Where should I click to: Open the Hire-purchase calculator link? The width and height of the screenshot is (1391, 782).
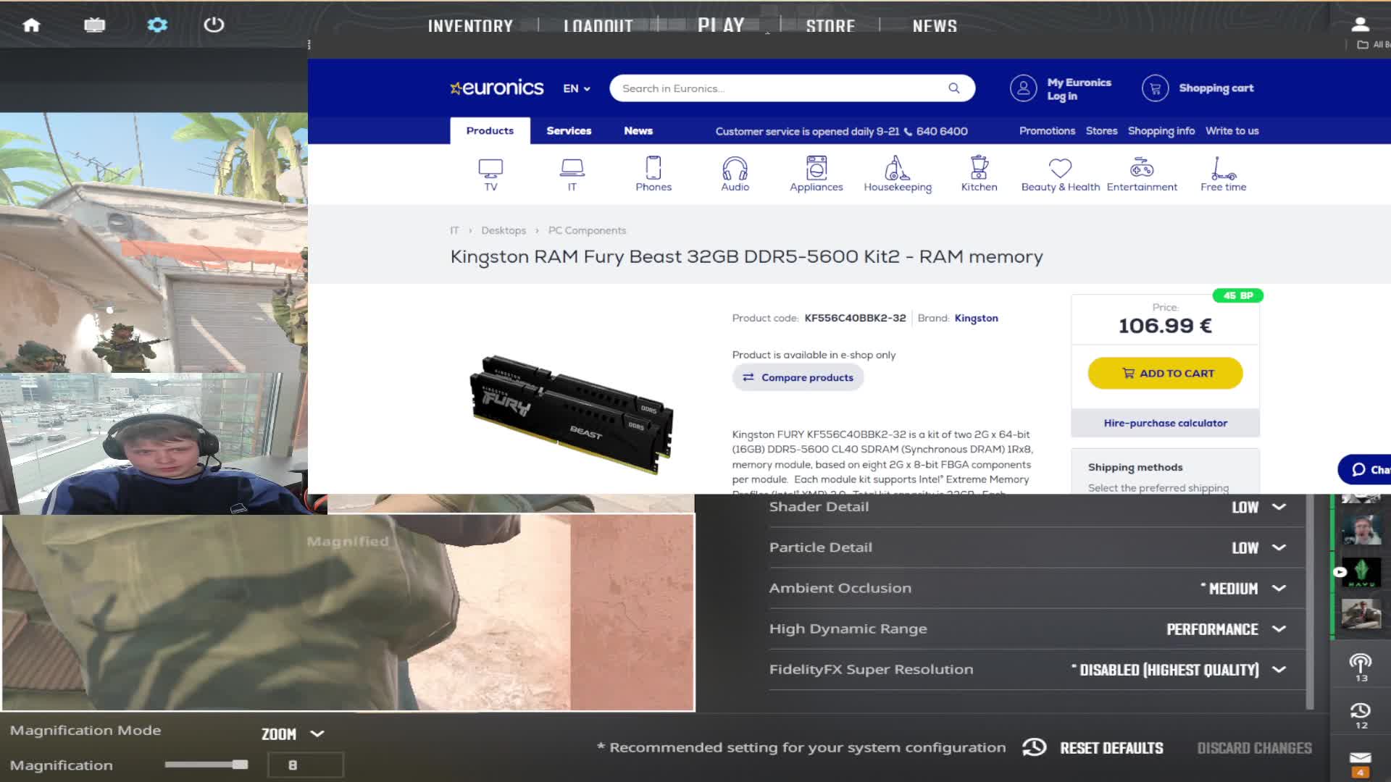pos(1165,423)
